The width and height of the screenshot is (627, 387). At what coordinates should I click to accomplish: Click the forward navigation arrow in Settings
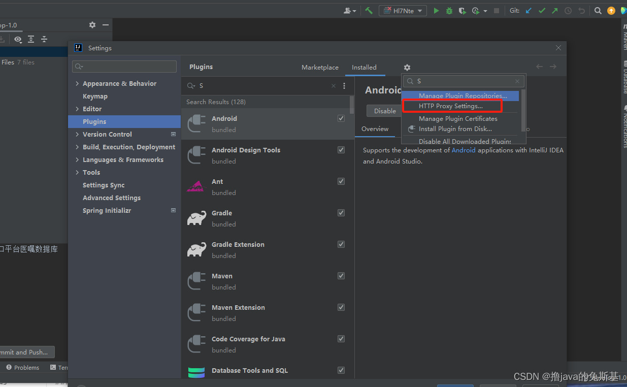553,67
